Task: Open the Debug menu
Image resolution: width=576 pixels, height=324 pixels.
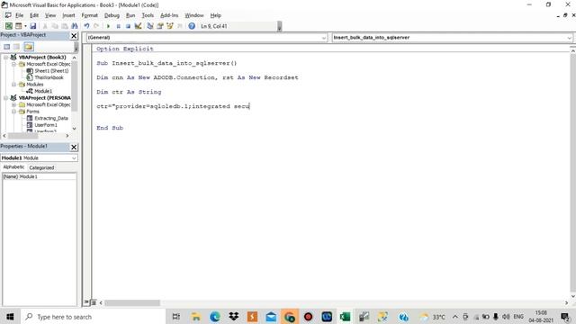Action: click(x=112, y=15)
